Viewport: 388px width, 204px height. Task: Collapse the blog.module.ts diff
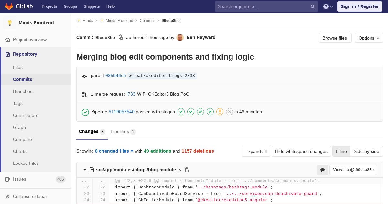(x=85, y=170)
